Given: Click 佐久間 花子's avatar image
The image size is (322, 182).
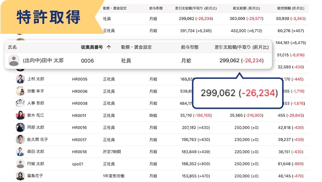Looking at the screenshot, I should (20, 140).
